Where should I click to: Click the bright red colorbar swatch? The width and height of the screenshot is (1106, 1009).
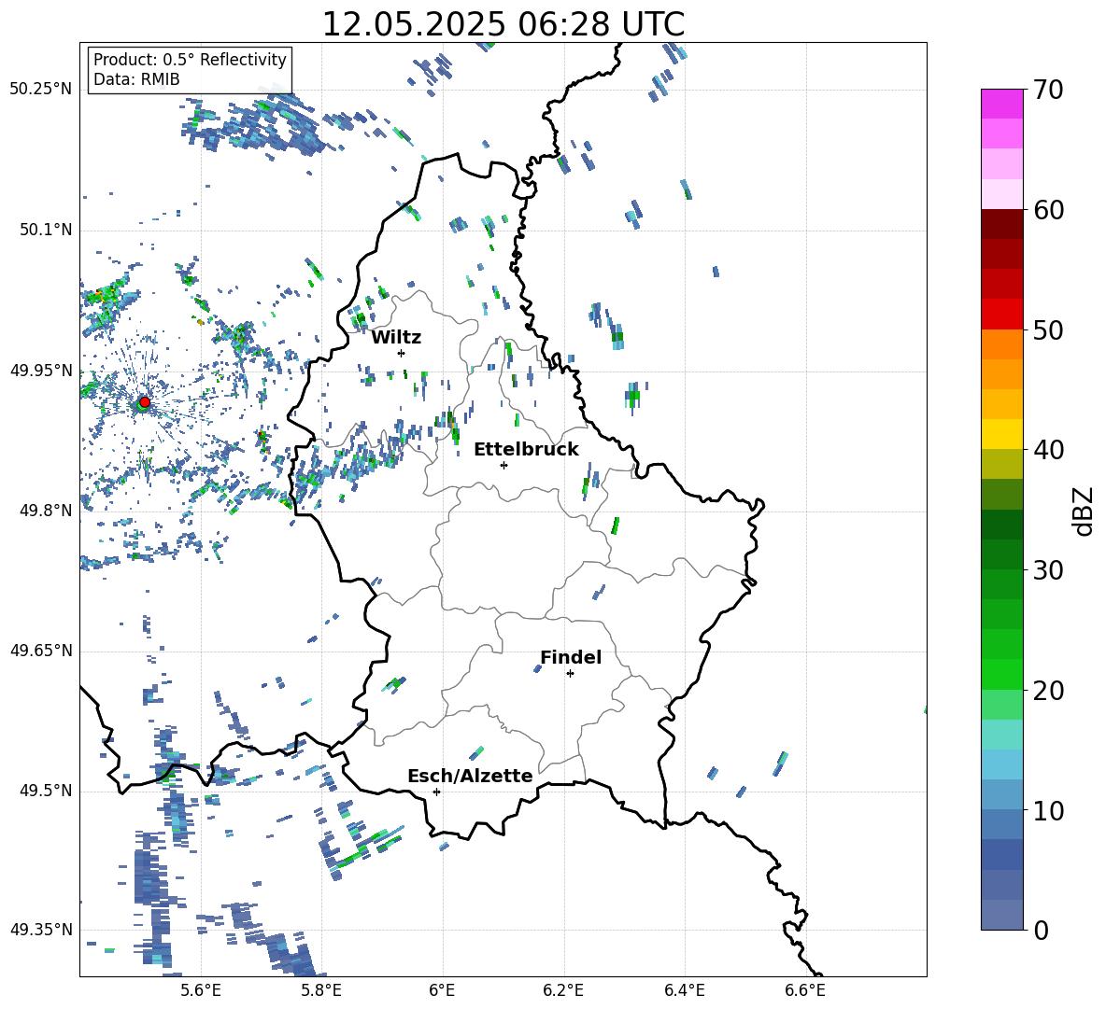(1001, 315)
